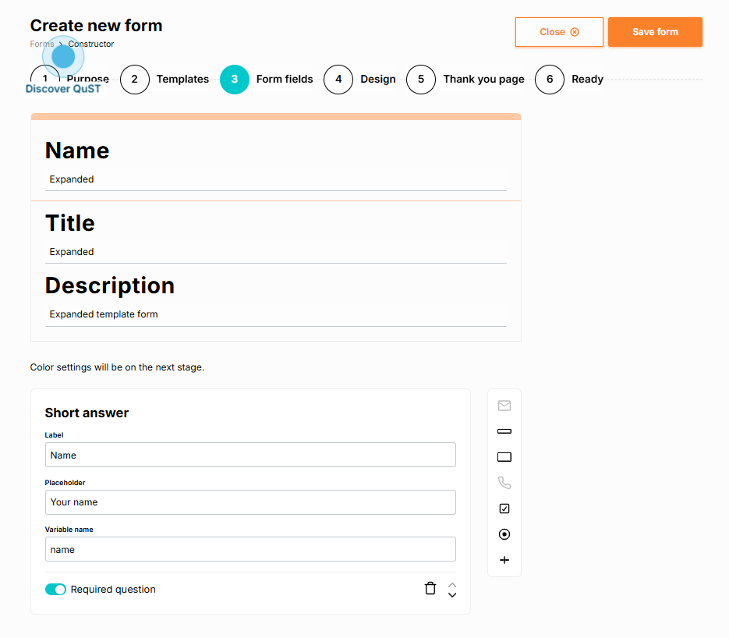The image size is (729, 638).
Task: Add a short answer field icon
Action: click(504, 431)
